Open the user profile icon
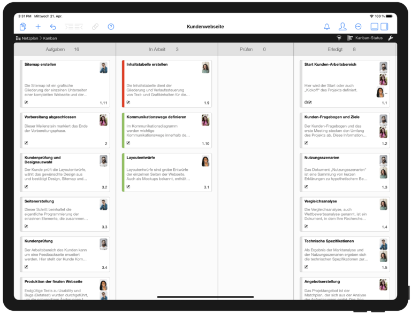Image resolution: width=411 pixels, height=314 pixels. [342, 27]
